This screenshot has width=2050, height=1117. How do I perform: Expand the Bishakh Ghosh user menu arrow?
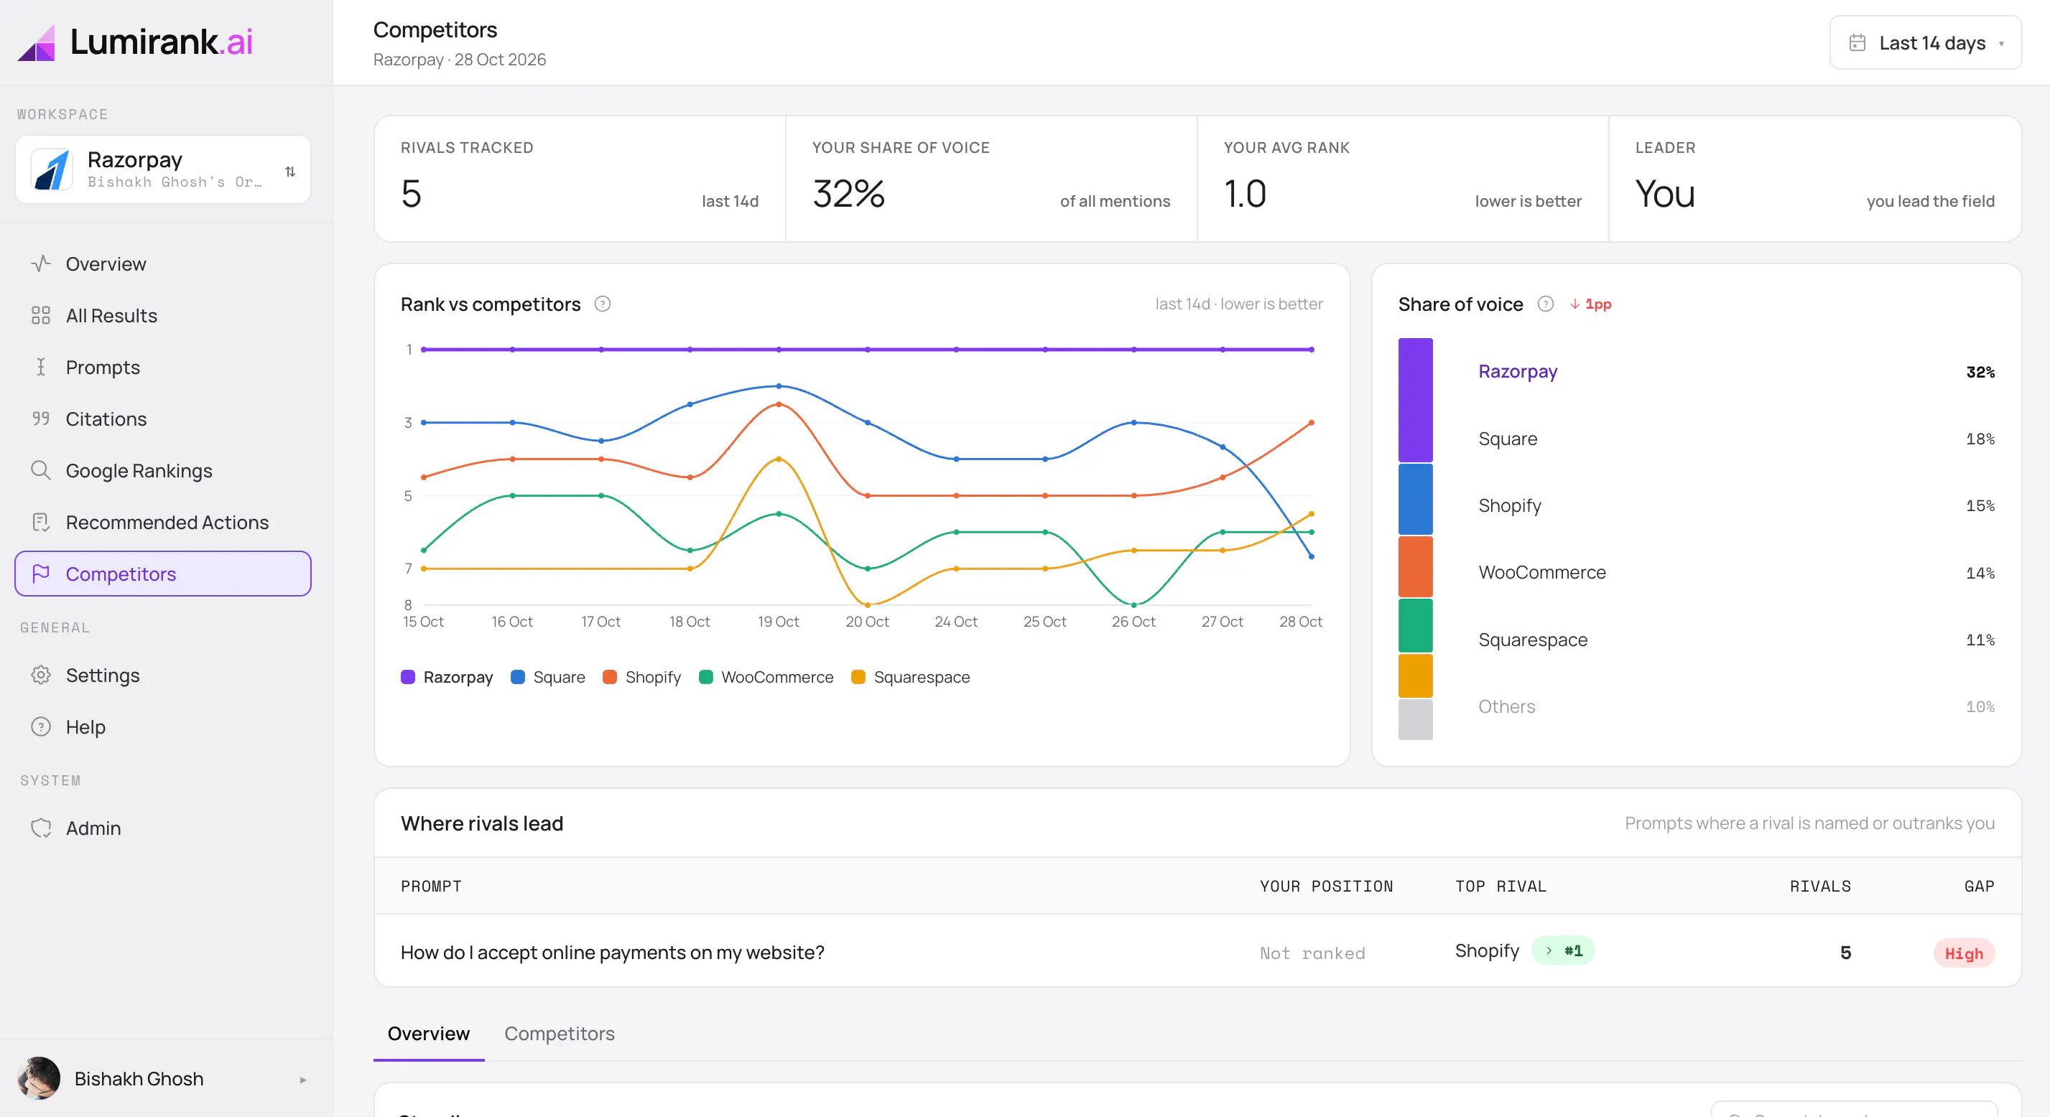click(302, 1080)
